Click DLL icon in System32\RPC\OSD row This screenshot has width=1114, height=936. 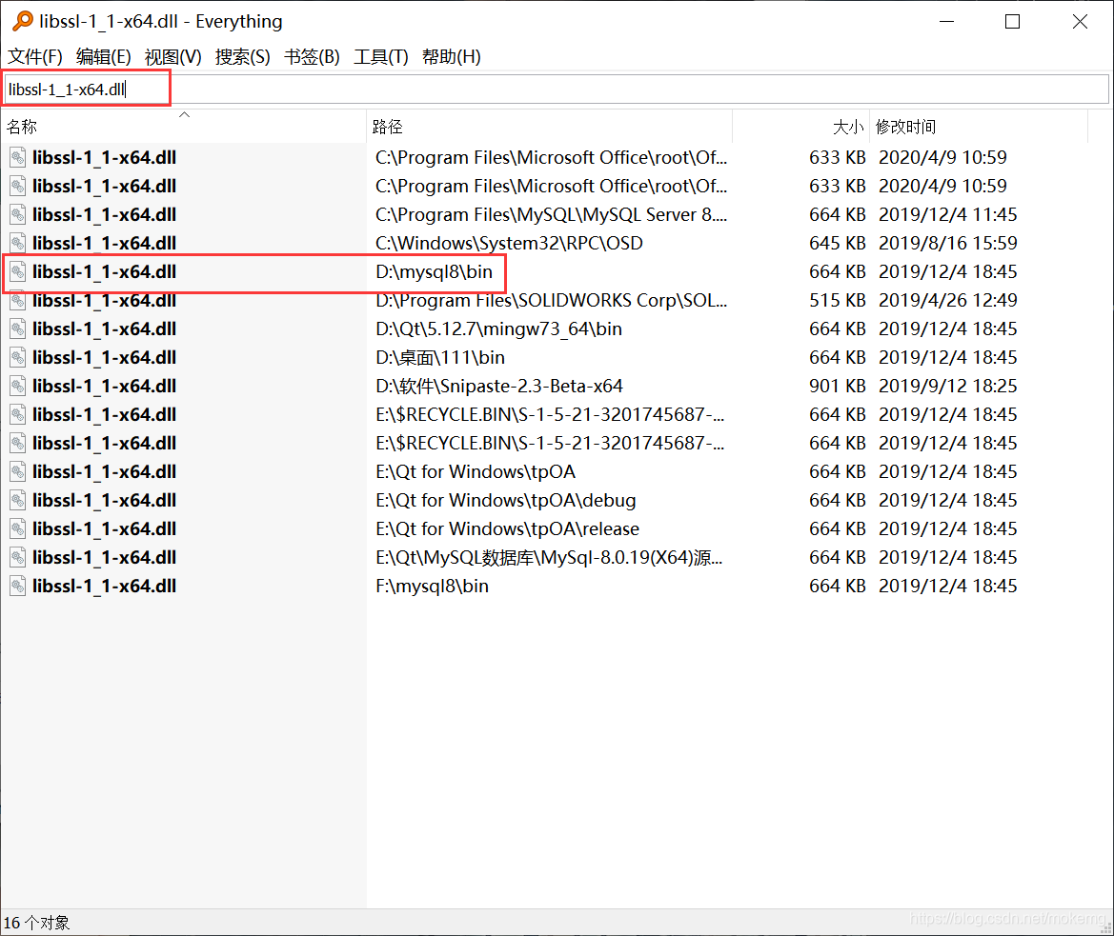[18, 244]
